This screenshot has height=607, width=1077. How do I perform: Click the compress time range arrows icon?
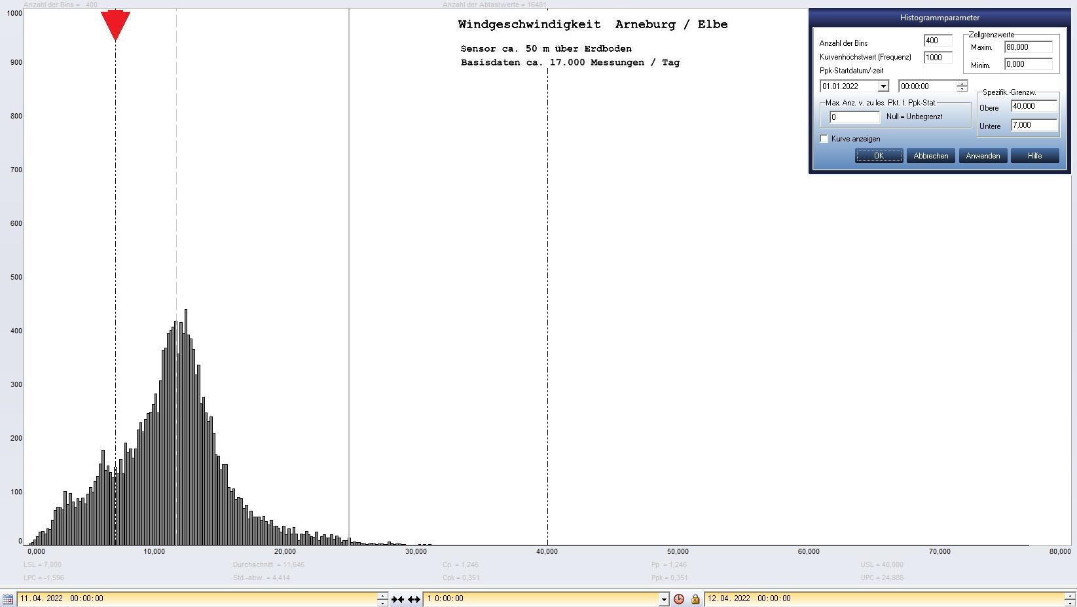(x=397, y=599)
